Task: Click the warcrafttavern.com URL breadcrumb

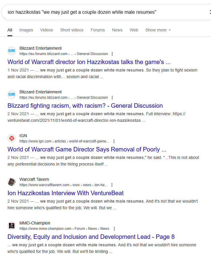Action: pyautogui.click(x=63, y=185)
